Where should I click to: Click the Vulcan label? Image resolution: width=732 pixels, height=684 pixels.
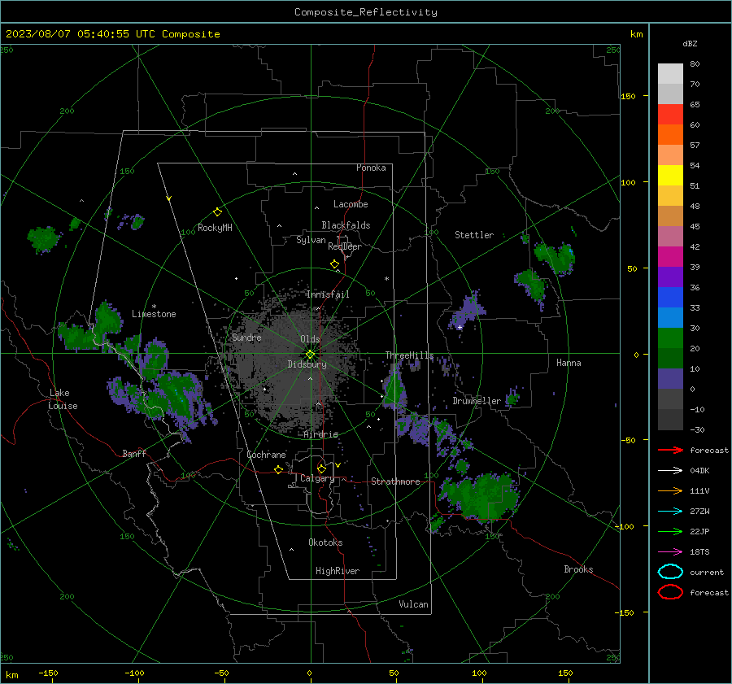coord(414,604)
